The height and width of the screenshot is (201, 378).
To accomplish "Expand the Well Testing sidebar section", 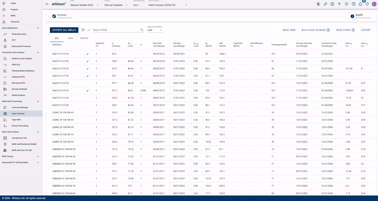I will (38, 156).
